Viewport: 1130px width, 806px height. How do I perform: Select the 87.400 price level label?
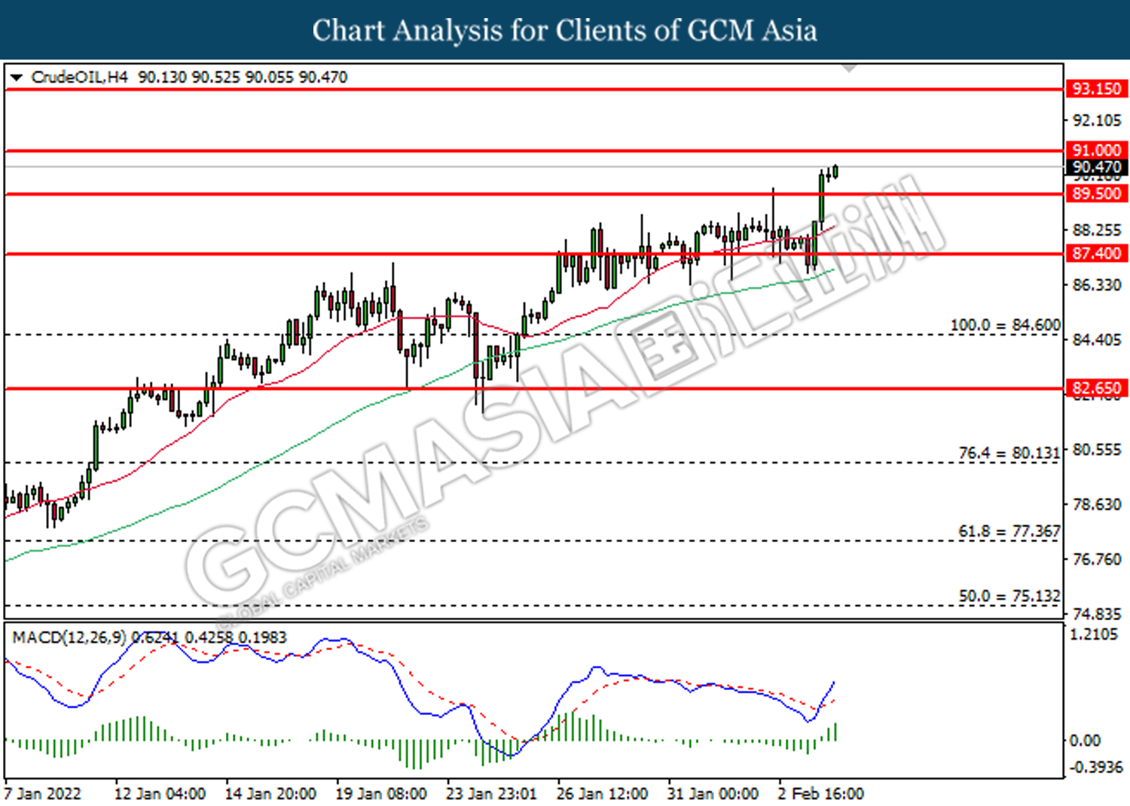[x=1097, y=254]
